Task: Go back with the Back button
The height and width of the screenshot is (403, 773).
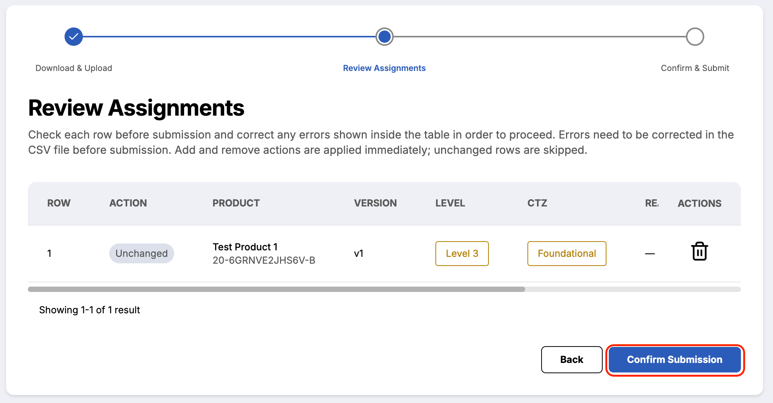Action: (x=572, y=359)
